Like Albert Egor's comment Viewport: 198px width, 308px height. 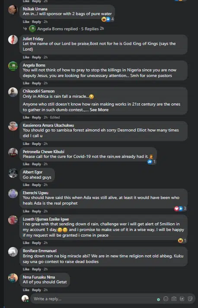[x=26, y=185]
